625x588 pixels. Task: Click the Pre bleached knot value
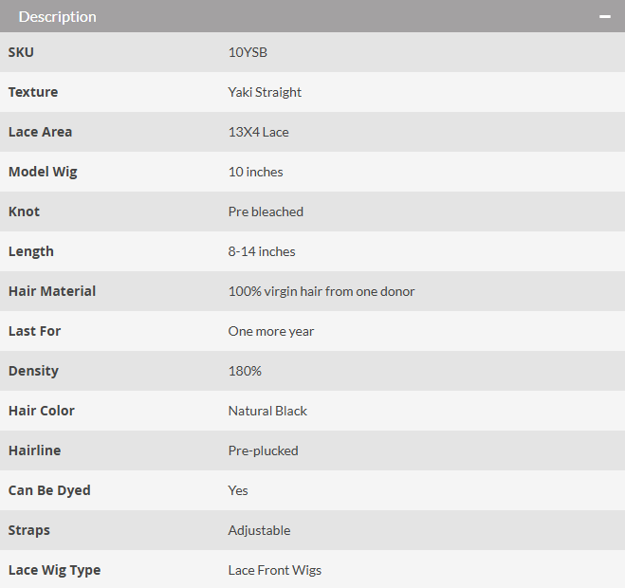point(266,211)
